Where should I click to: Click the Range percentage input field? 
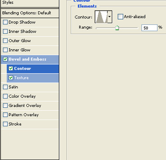tap(149, 28)
